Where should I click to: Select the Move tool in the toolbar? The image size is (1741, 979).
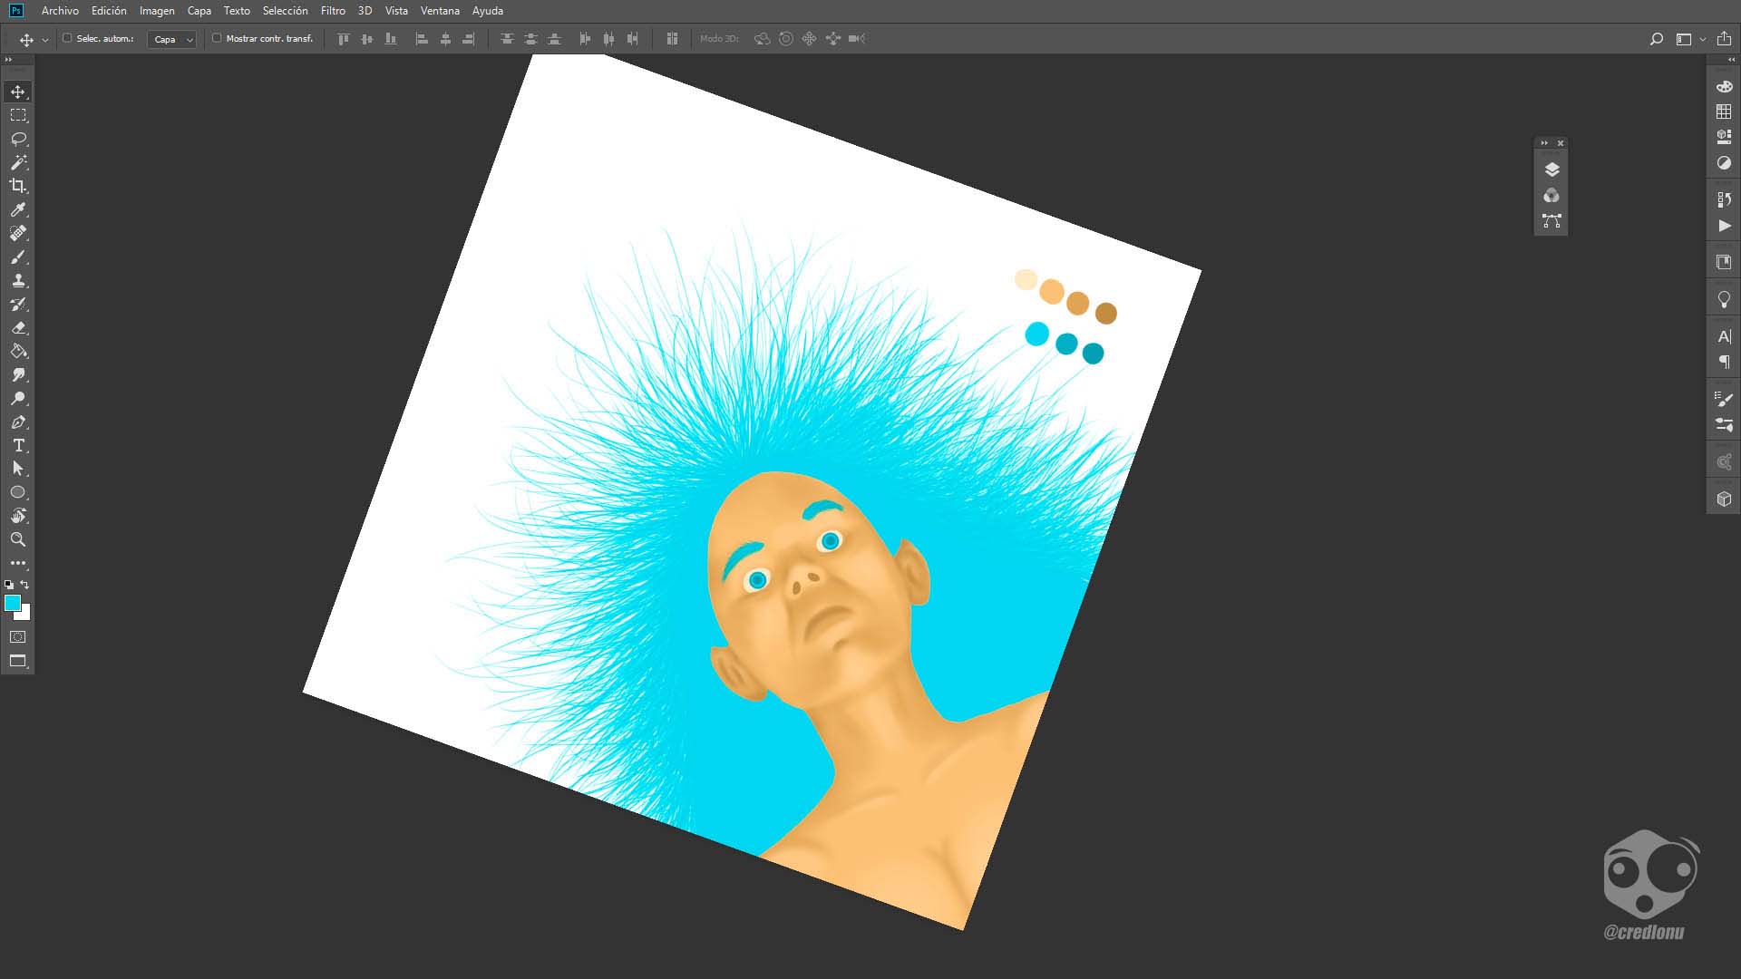(x=18, y=92)
